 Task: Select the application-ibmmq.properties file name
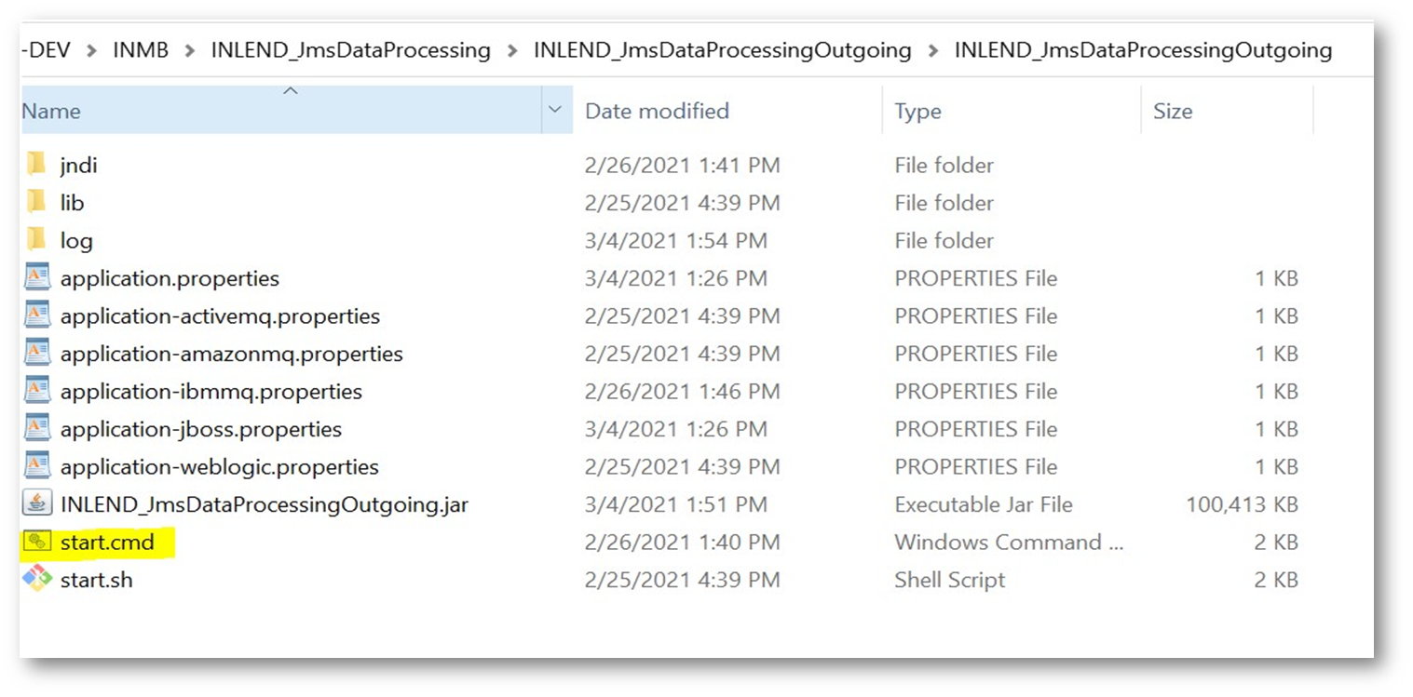[x=211, y=391]
